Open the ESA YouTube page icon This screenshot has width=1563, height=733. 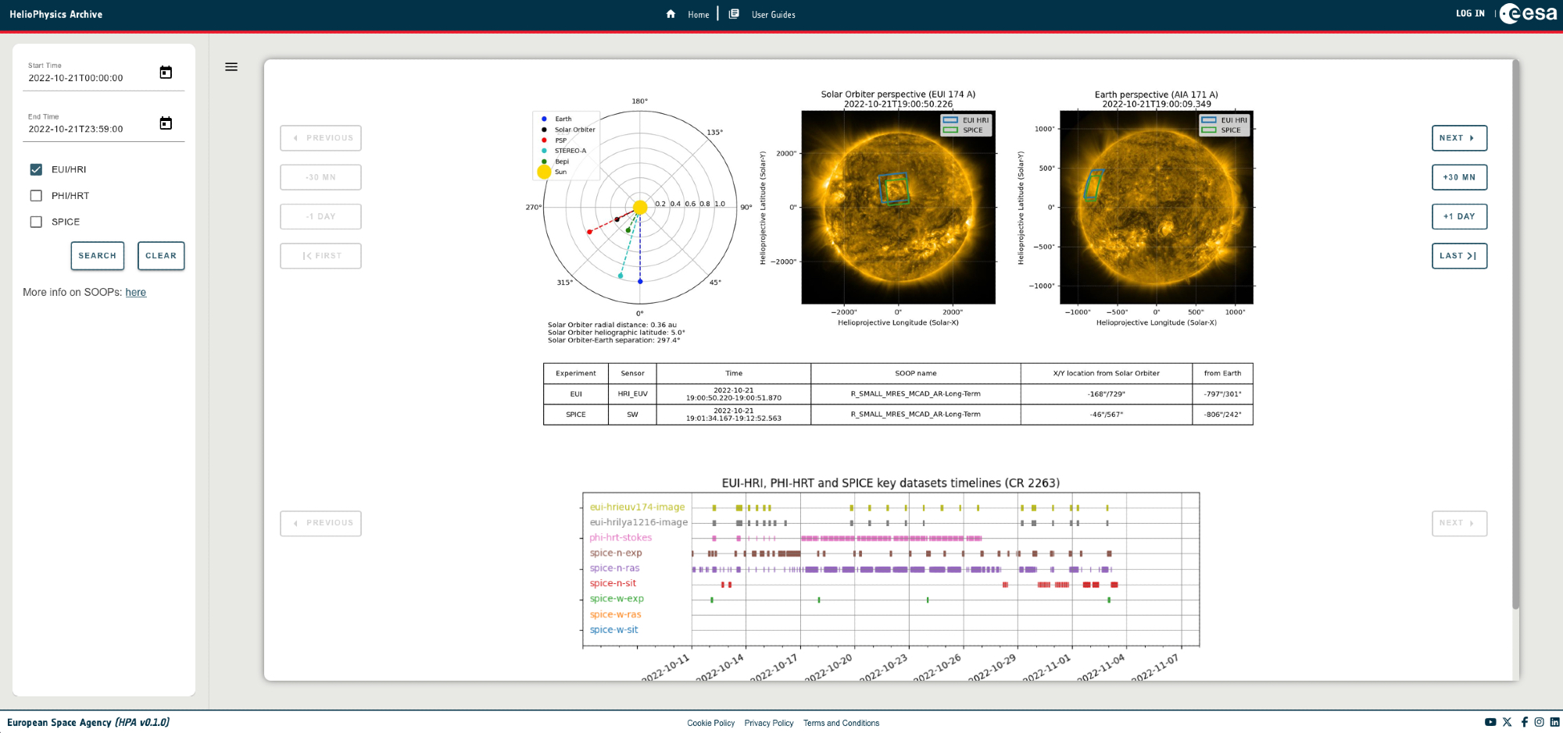pyautogui.click(x=1490, y=723)
